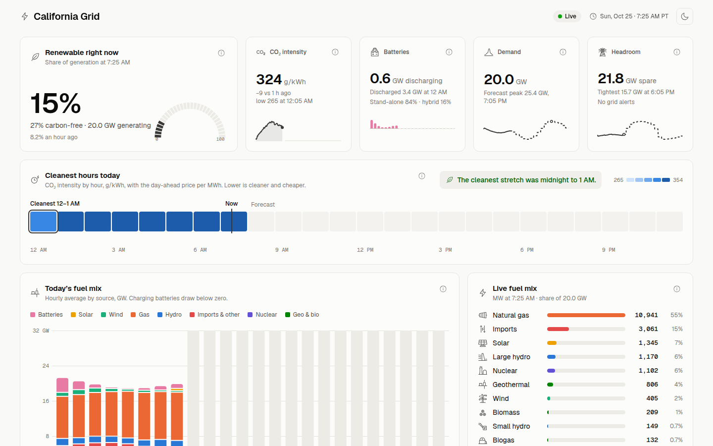713x446 pixels.
Task: Open info icon for Cleanest hours today
Action: (422, 176)
